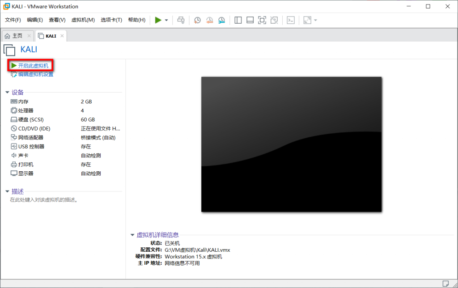The image size is (458, 288).
Task: Click the large KALI title icon
Action: coord(9,50)
